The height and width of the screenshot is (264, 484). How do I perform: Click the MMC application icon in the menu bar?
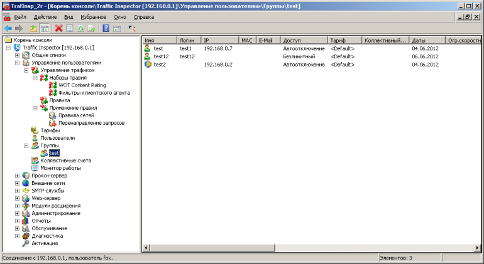(6, 18)
